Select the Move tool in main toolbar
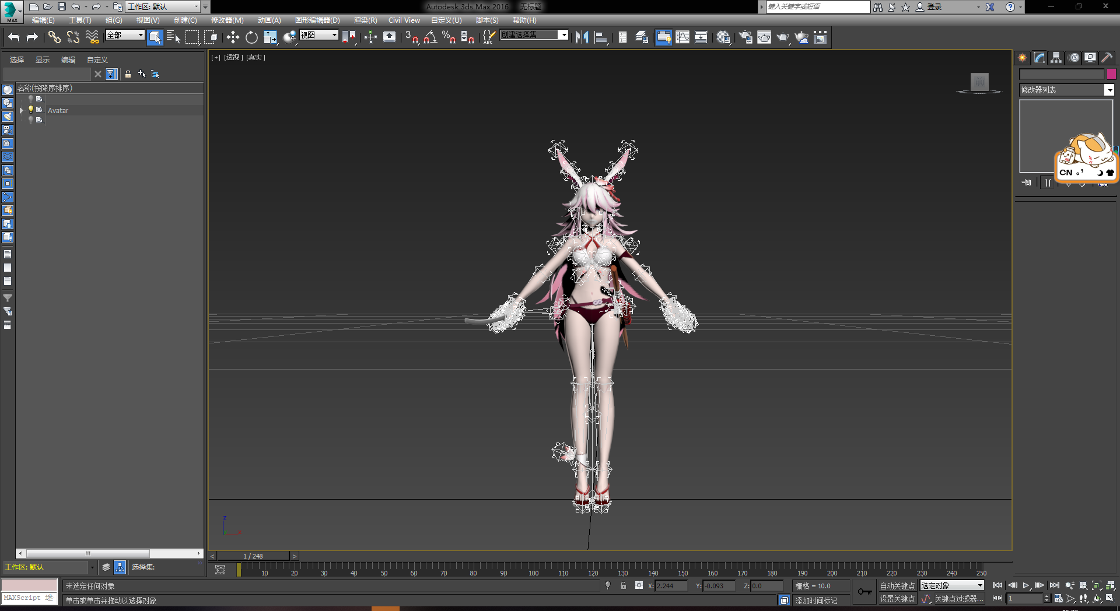Viewport: 1120px width, 611px height. (233, 38)
